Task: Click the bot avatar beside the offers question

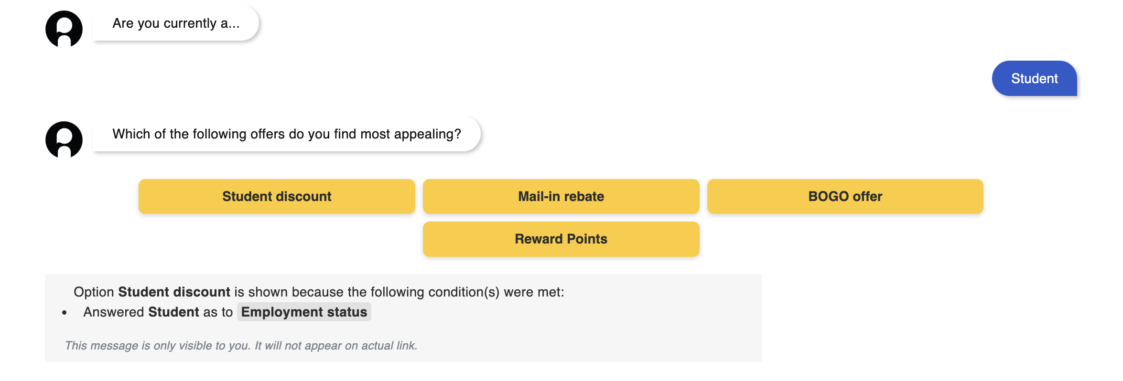Action: (64, 139)
